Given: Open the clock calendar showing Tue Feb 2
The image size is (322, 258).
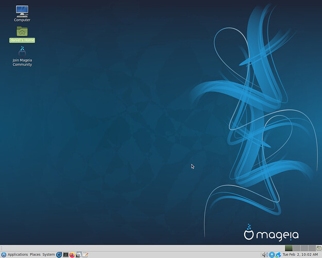Looking at the screenshot, I should [x=300, y=254].
